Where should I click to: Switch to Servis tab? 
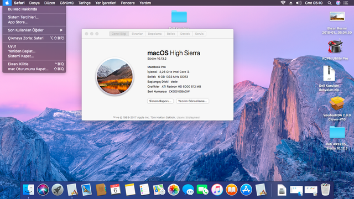[x=199, y=34]
